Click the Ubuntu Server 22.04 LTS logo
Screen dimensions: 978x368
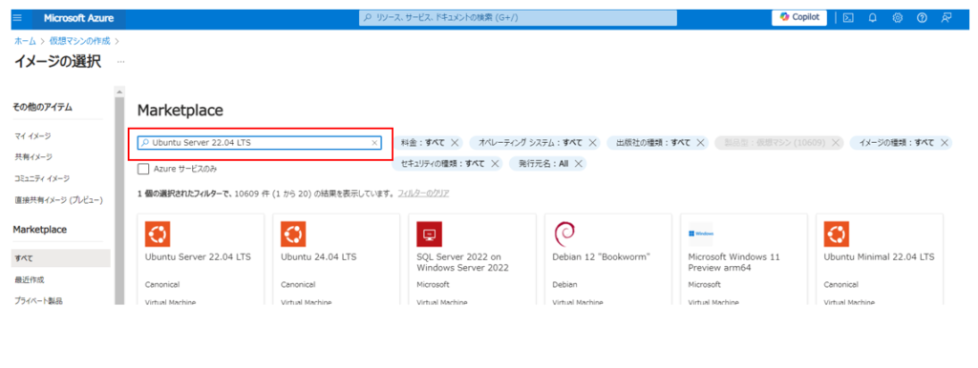tap(158, 235)
